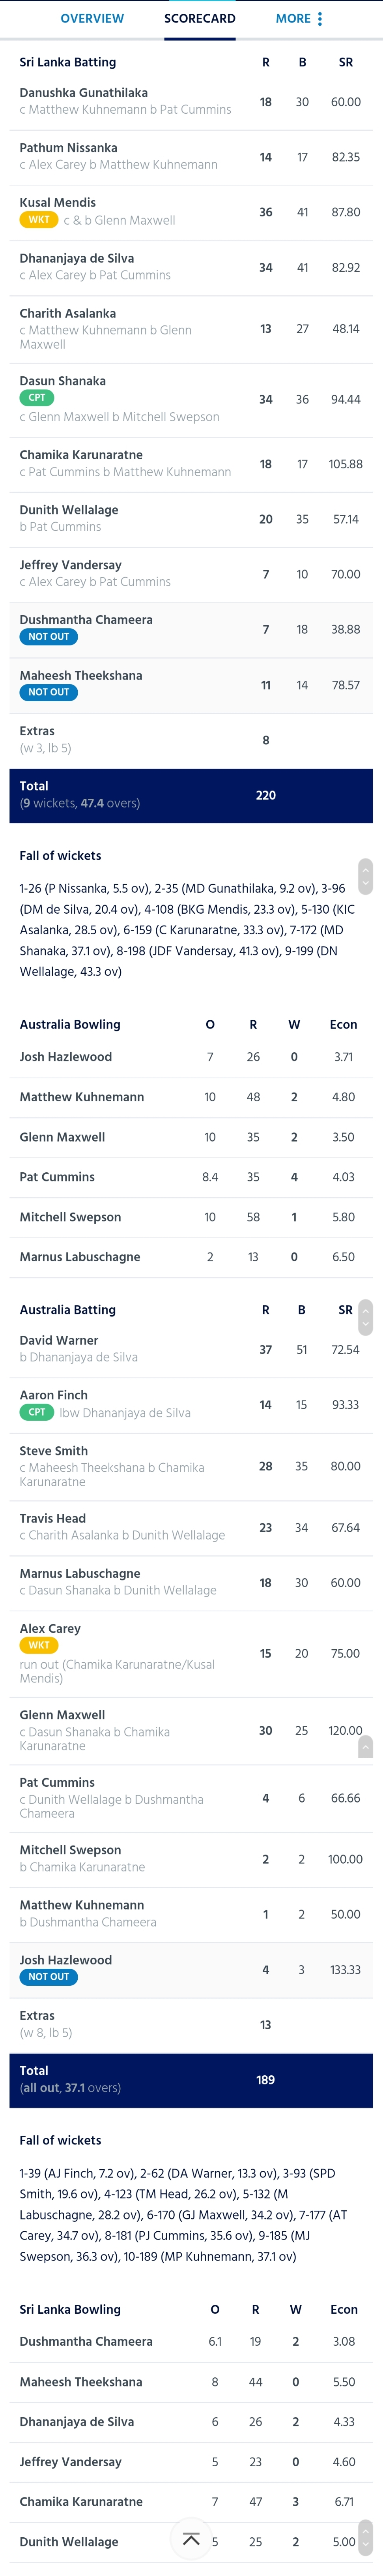The width and height of the screenshot is (383, 2576).
Task: Tap the scroll-to-top arrow button
Action: [x=191, y=2540]
